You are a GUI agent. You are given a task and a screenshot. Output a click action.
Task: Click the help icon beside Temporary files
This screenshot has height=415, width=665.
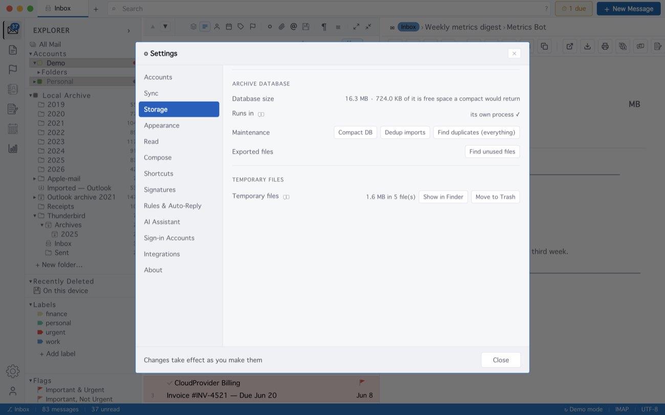tap(286, 197)
